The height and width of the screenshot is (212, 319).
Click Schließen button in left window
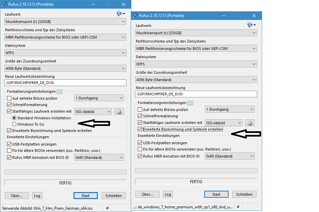pyautogui.click(x=113, y=195)
